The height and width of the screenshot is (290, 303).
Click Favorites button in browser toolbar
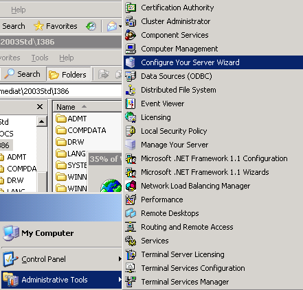pos(56,26)
